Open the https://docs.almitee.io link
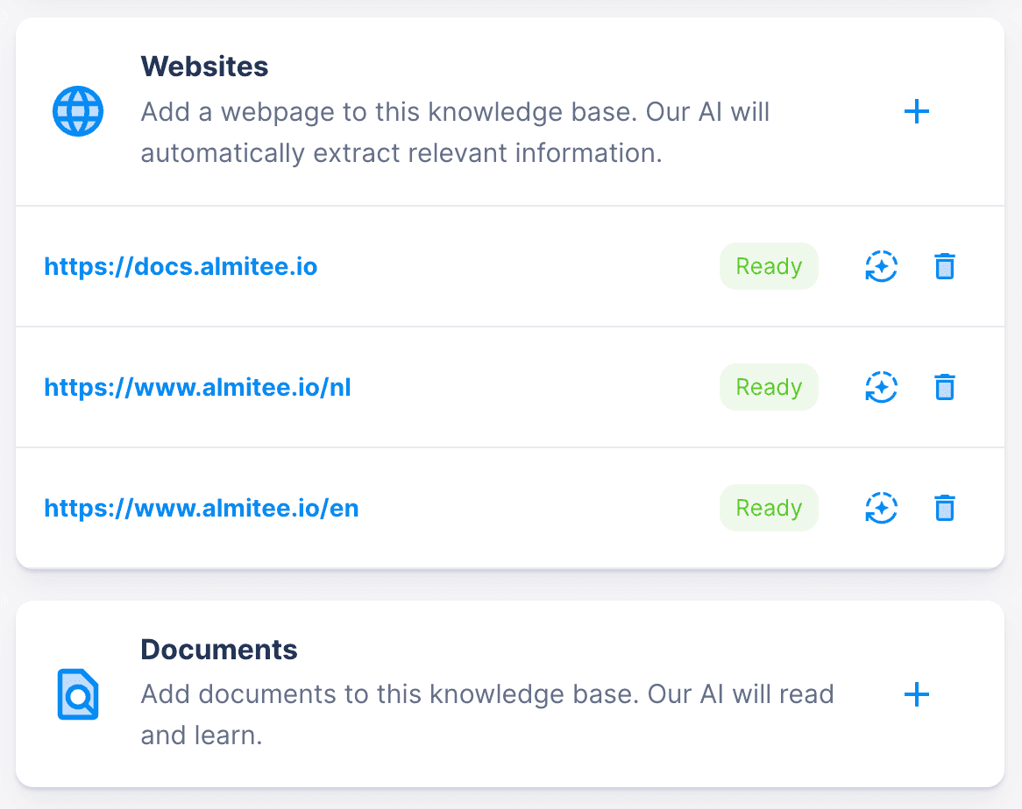This screenshot has height=809, width=1022. pos(180,266)
